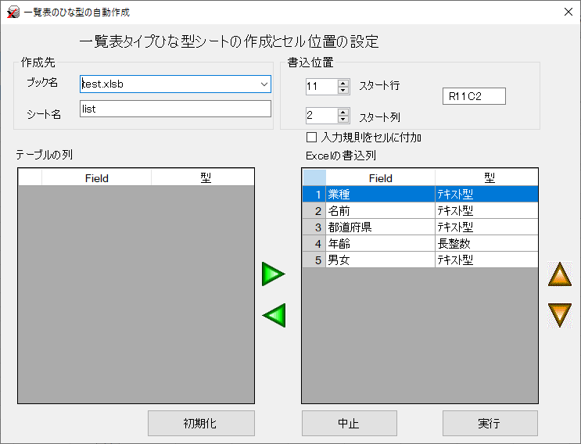
Task: Click the 中止 button
Action: point(349,423)
